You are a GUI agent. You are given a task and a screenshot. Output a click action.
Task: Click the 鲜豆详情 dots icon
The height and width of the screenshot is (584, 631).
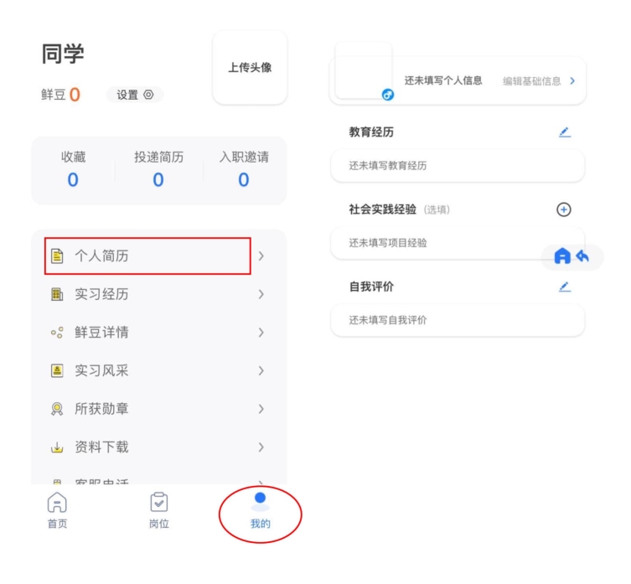57,333
